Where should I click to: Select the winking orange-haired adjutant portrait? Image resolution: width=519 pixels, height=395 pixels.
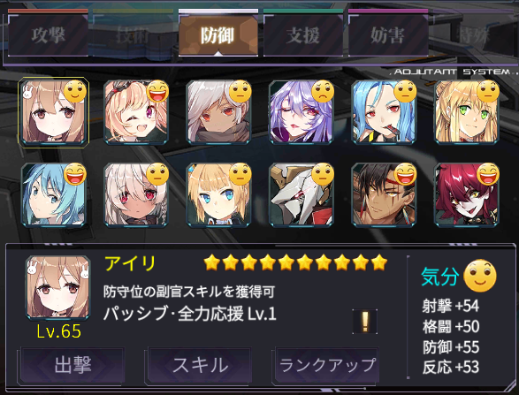(x=136, y=112)
